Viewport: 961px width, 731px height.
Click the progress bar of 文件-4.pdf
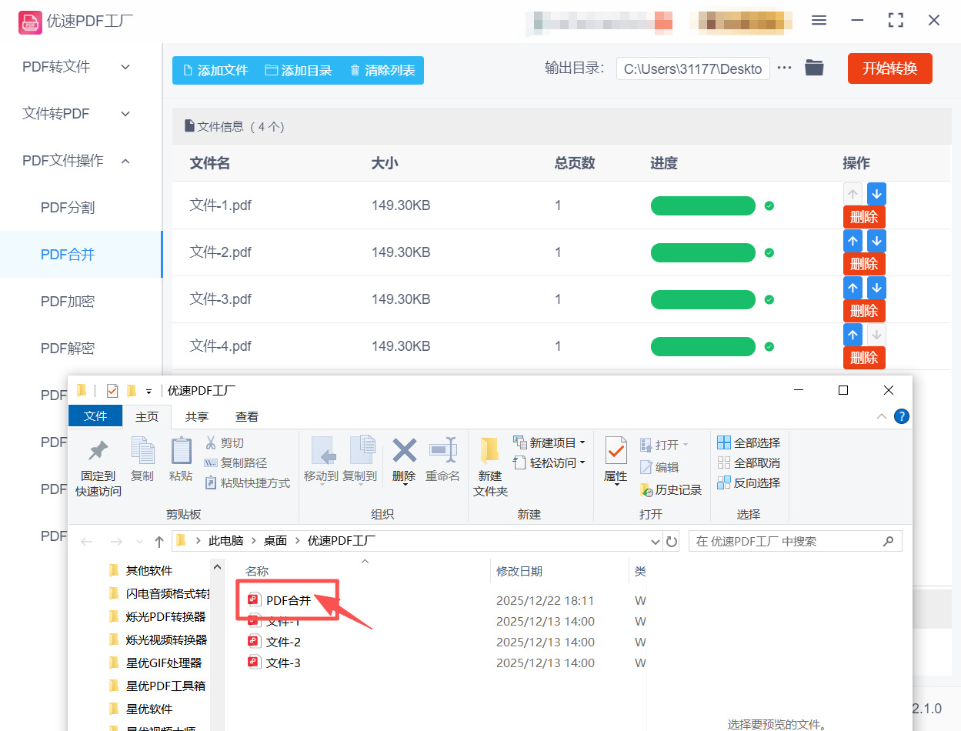pos(703,347)
